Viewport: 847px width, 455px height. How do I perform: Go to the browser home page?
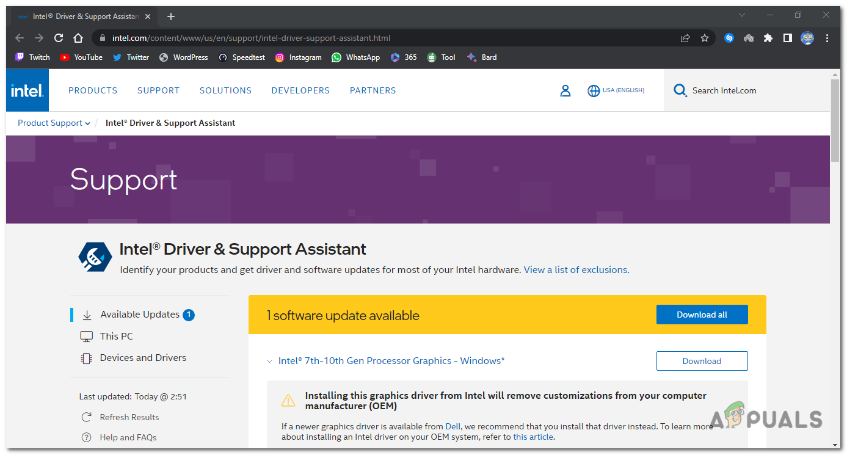(78, 38)
